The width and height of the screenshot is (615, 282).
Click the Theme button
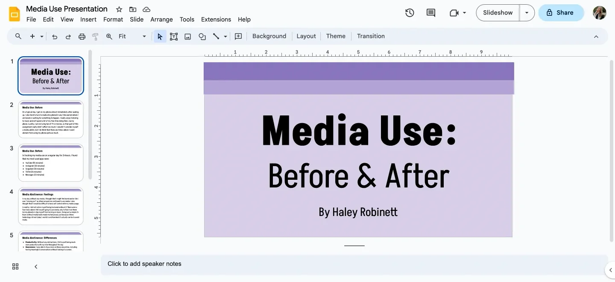click(x=336, y=36)
